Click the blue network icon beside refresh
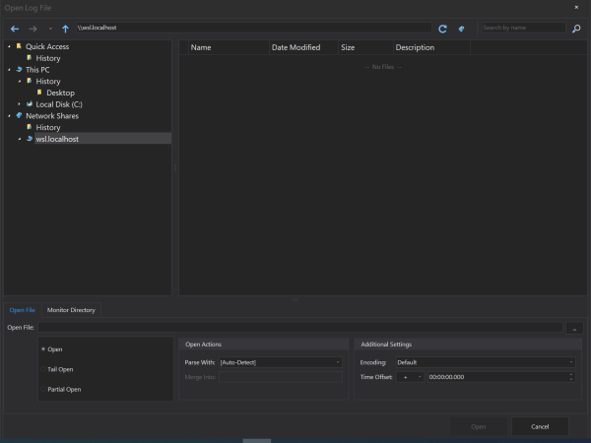 click(461, 29)
